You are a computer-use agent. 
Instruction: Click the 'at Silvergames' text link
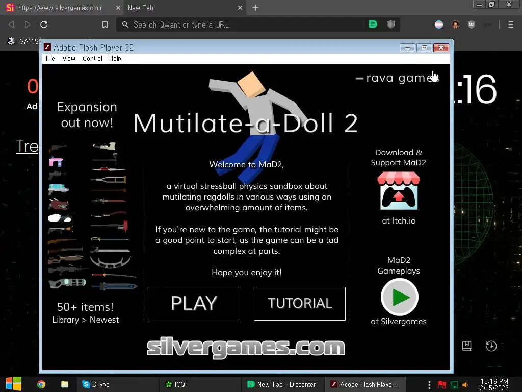click(x=399, y=322)
